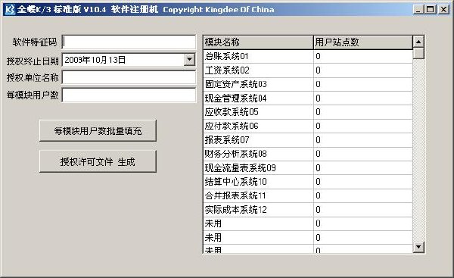This screenshot has height=278, width=454.
Task: Click station count cell for 结算中心系统10
Action: (363, 182)
